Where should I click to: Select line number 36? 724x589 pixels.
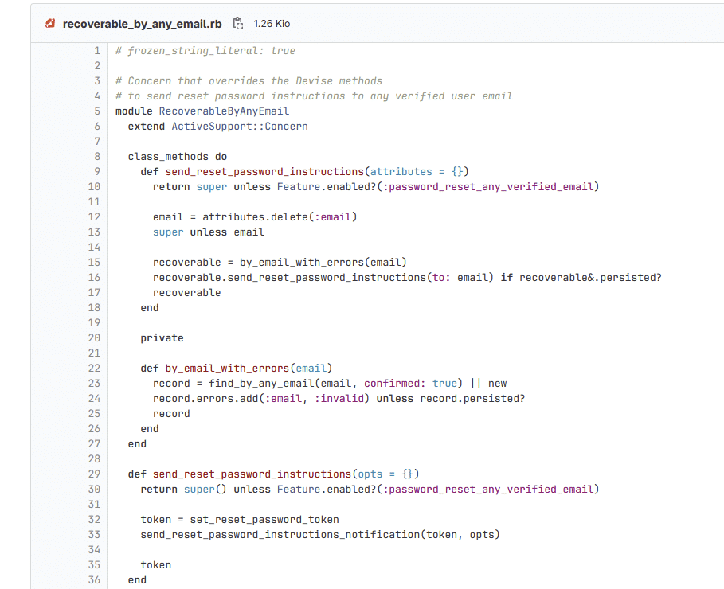click(94, 579)
